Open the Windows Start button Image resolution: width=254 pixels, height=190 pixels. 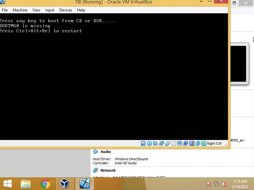pyautogui.click(x=8, y=184)
